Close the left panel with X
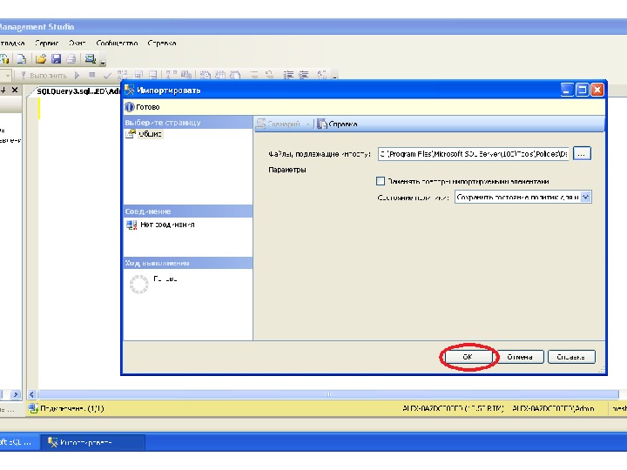This screenshot has width=627, height=470. point(15,91)
